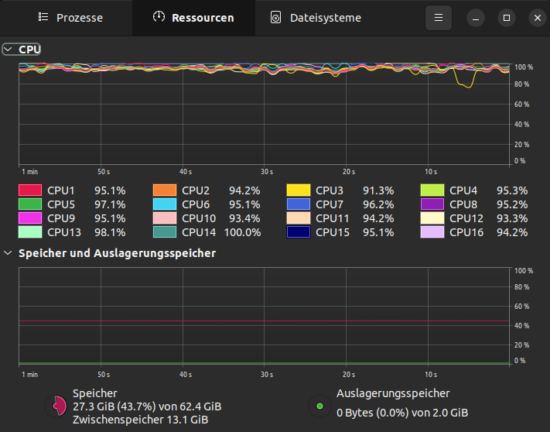Select the Ressourcen tab

[x=193, y=18]
